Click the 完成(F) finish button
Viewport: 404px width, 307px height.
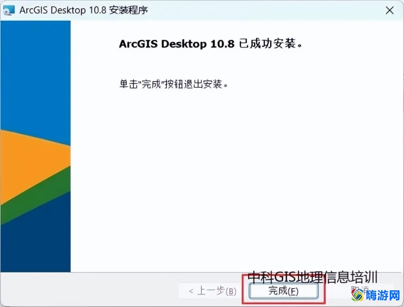(283, 291)
